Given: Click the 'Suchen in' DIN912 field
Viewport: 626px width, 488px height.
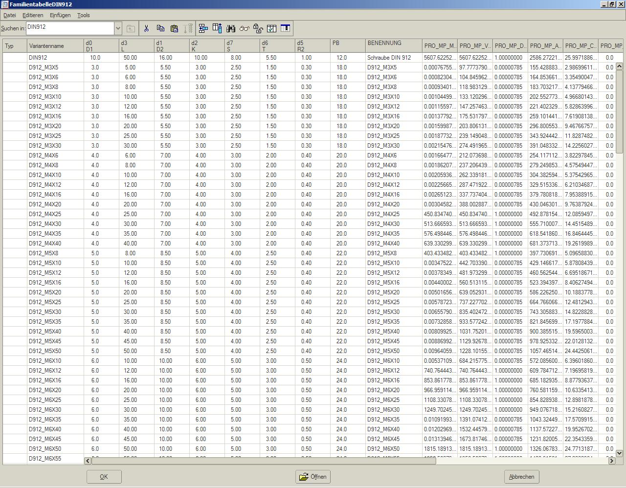Looking at the screenshot, I should tap(70, 28).
